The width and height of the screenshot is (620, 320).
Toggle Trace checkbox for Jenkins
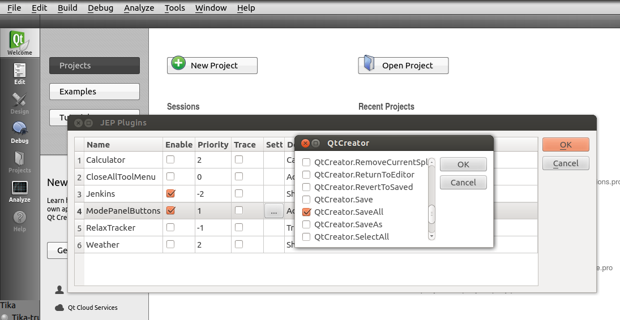239,193
